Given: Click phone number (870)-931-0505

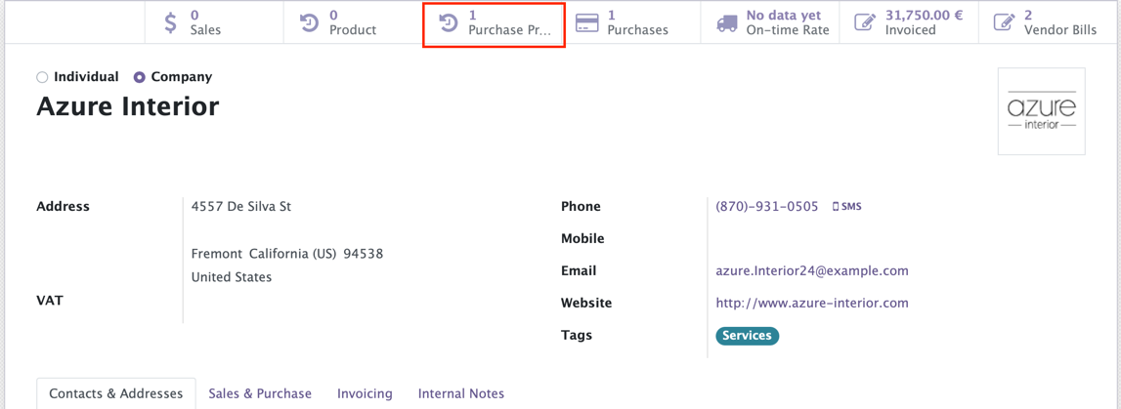Looking at the screenshot, I should (767, 207).
